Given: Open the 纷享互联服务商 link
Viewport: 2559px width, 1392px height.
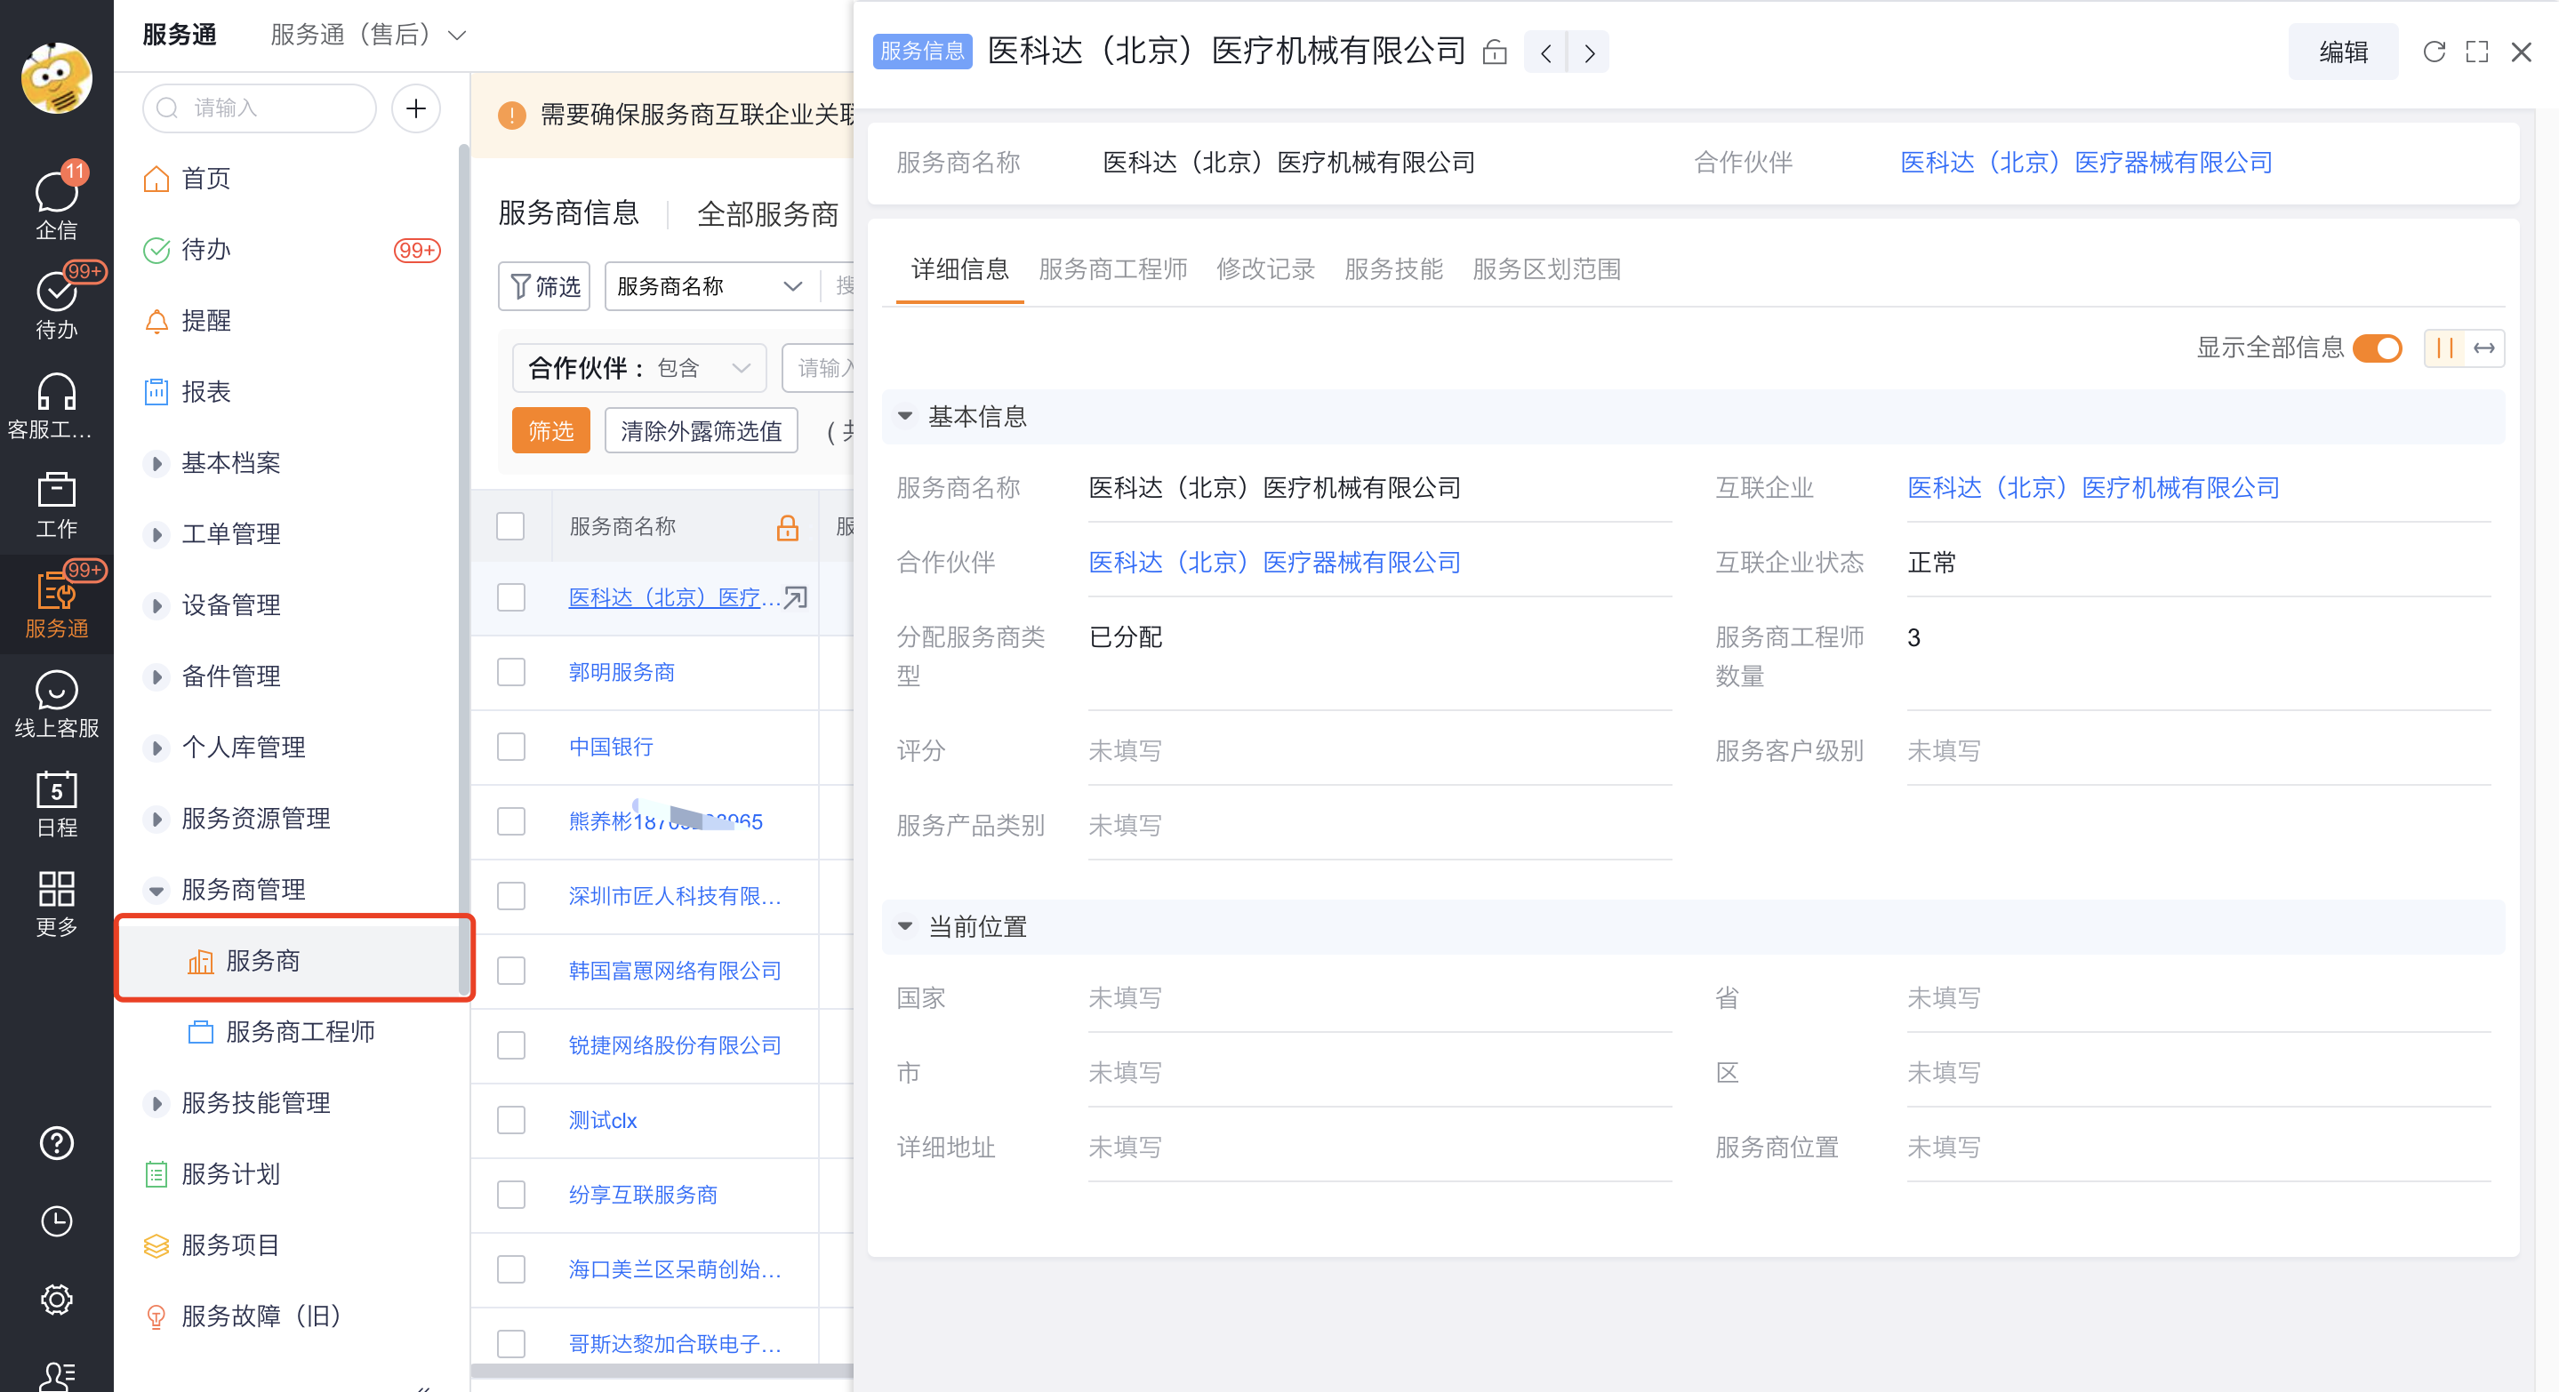Looking at the screenshot, I should coord(643,1195).
